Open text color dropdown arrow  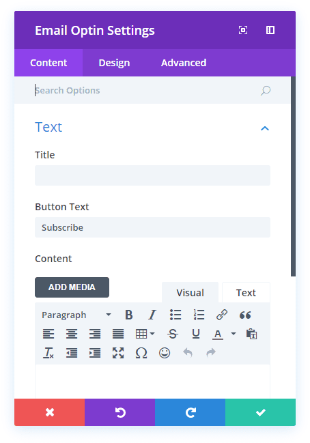click(234, 334)
